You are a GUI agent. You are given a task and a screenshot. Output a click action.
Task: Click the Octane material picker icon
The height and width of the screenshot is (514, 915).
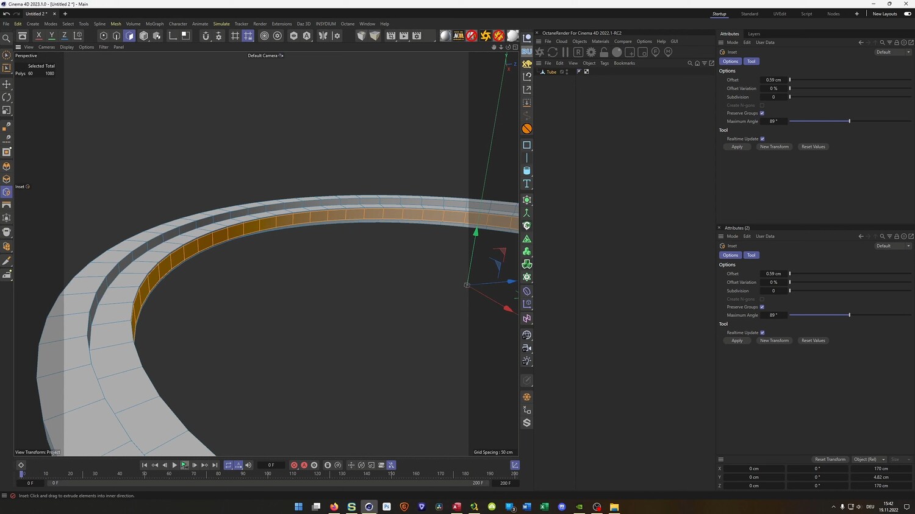(669, 52)
